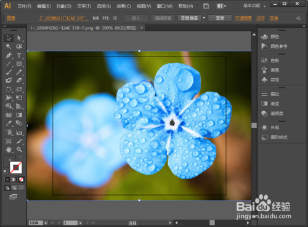Choose the Magic Wand tool
308x227 pixels.
tap(9, 47)
